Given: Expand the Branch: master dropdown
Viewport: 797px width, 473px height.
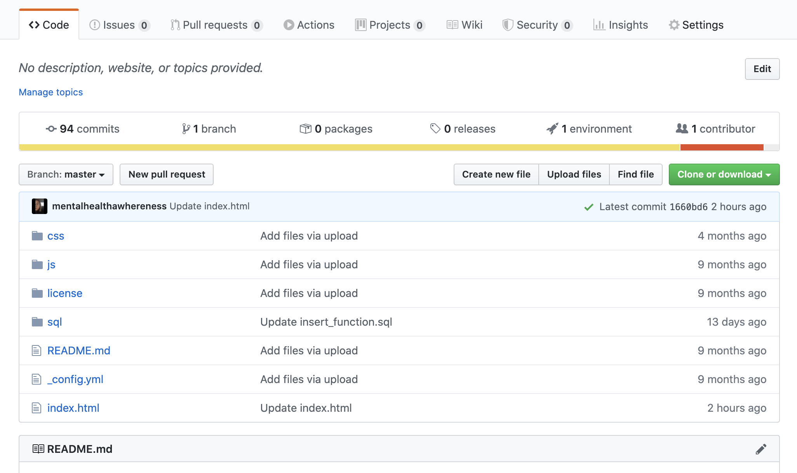Looking at the screenshot, I should tap(66, 174).
